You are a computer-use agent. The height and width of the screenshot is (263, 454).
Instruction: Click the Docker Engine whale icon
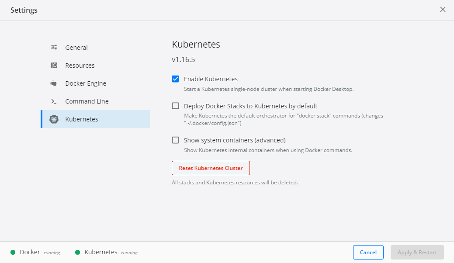(x=54, y=83)
